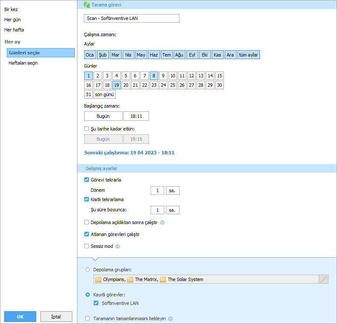Click the İptal button

56,317
